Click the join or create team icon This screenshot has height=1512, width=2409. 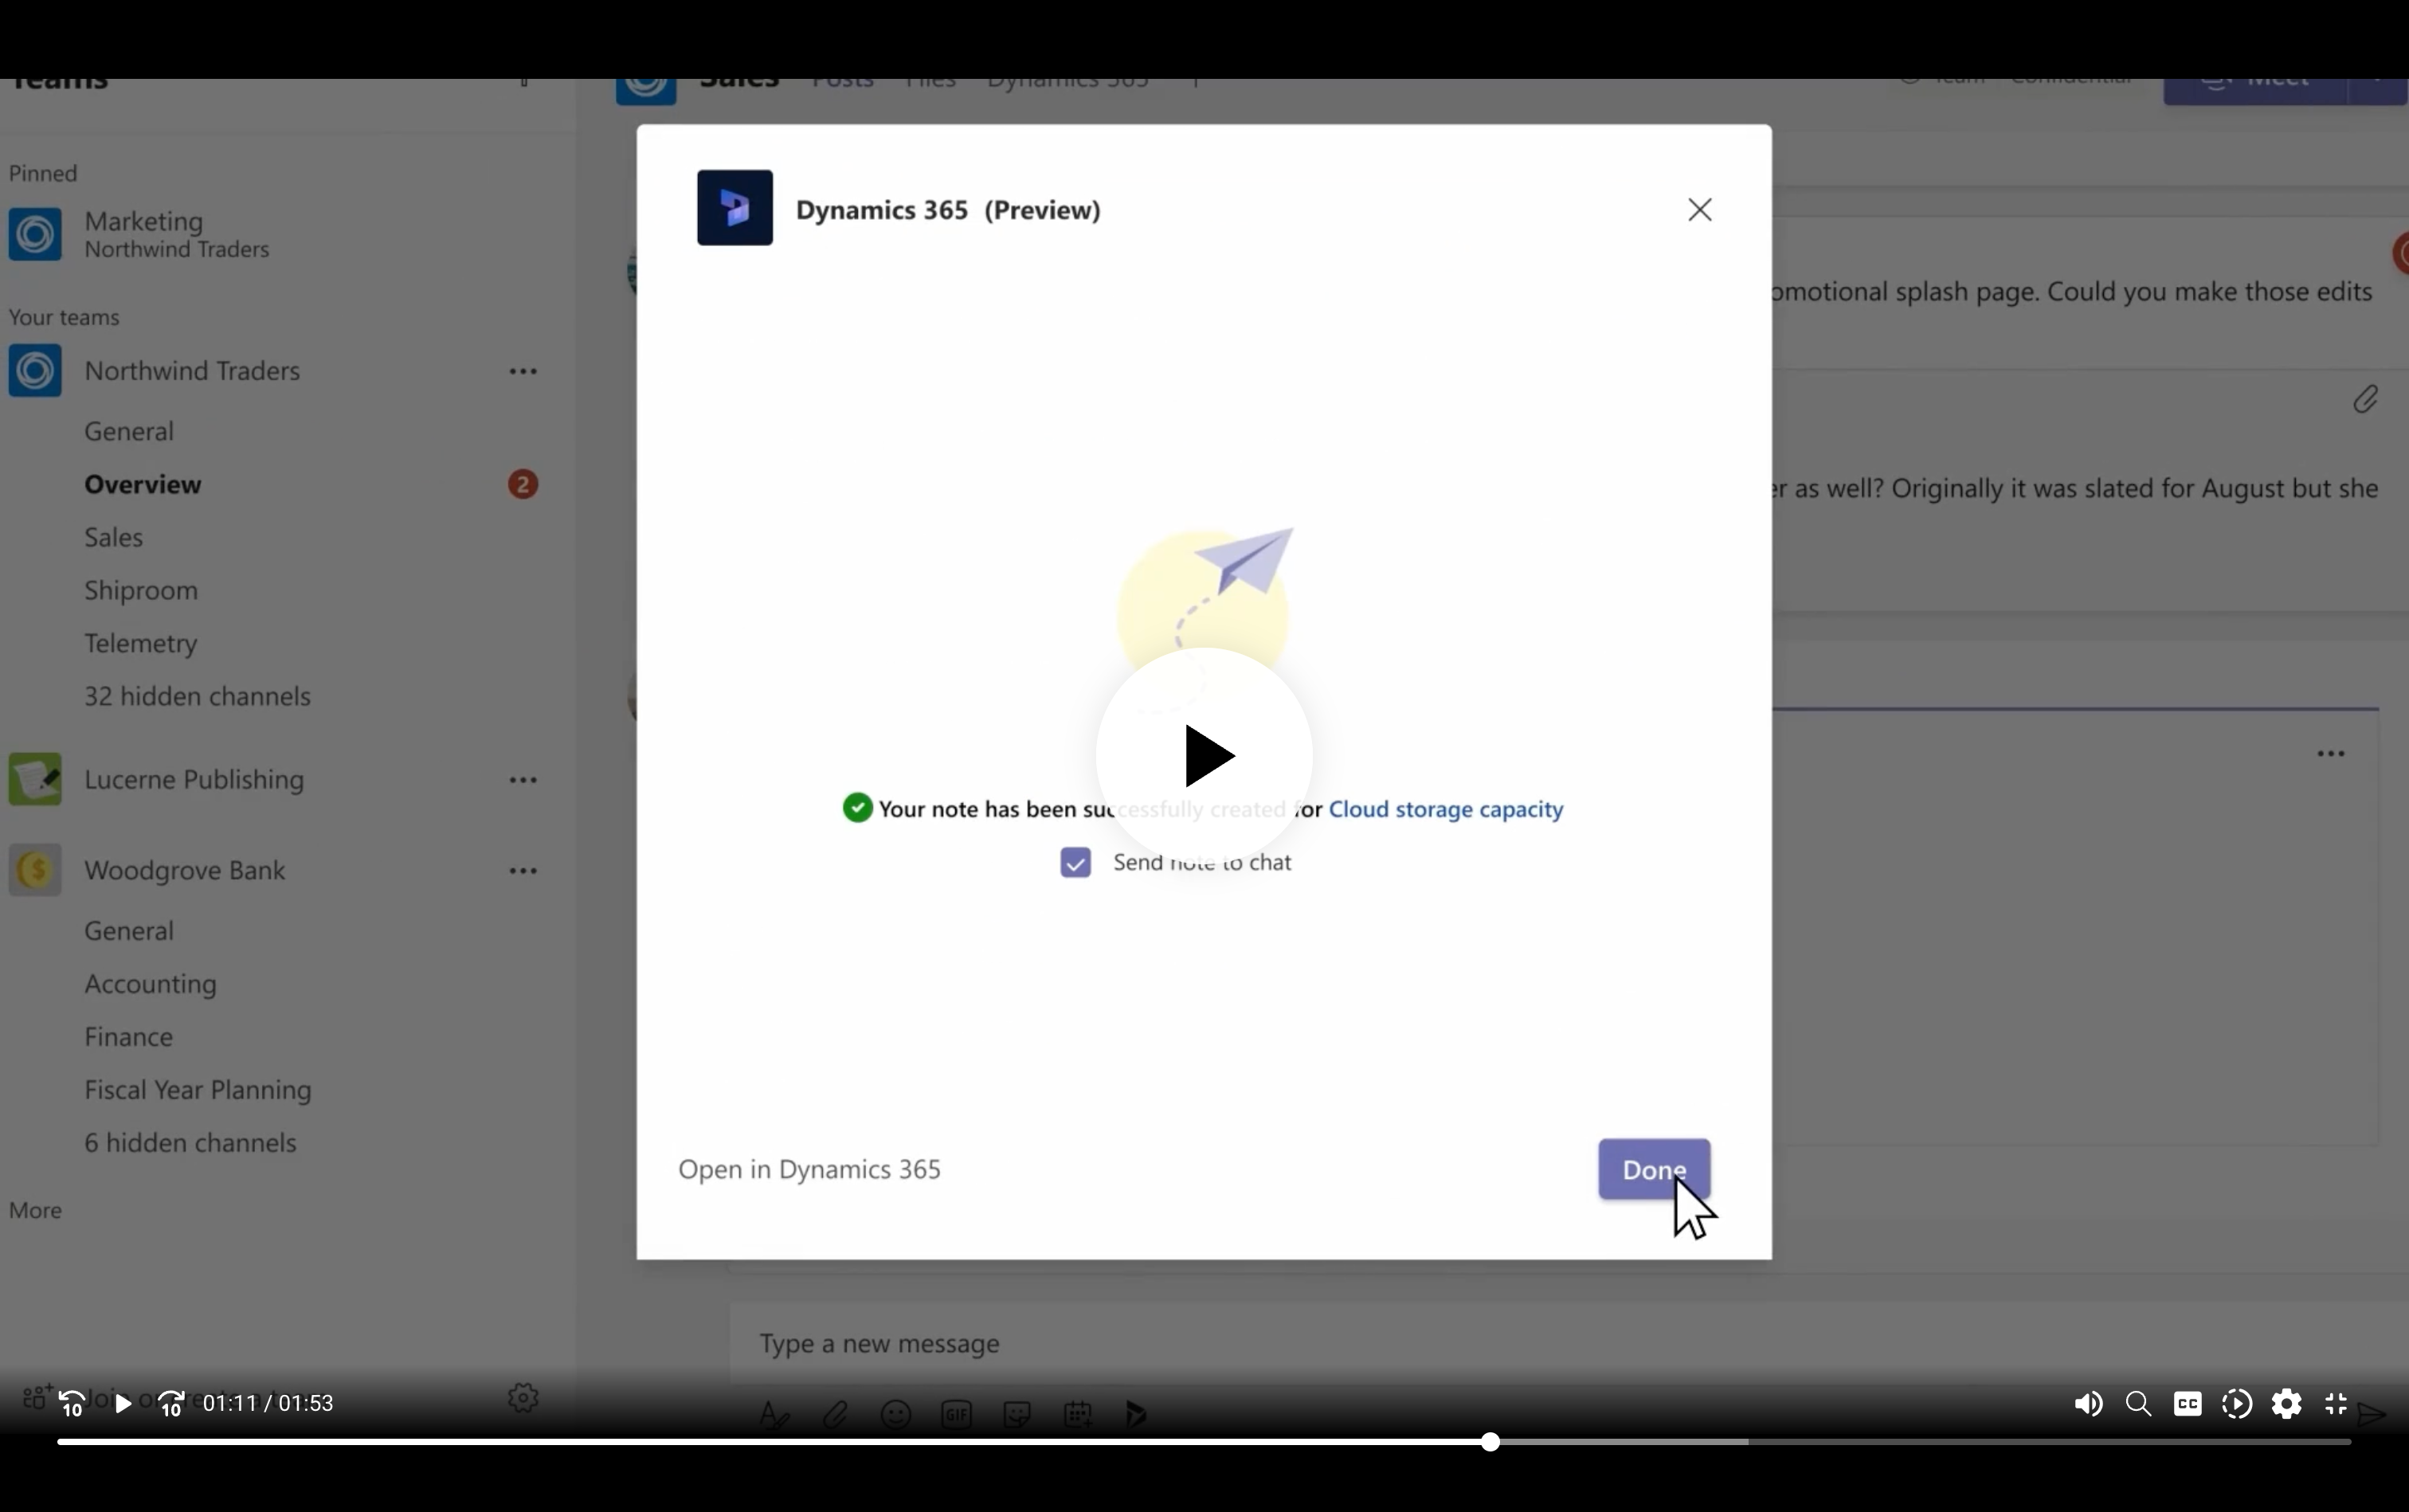click(37, 1397)
